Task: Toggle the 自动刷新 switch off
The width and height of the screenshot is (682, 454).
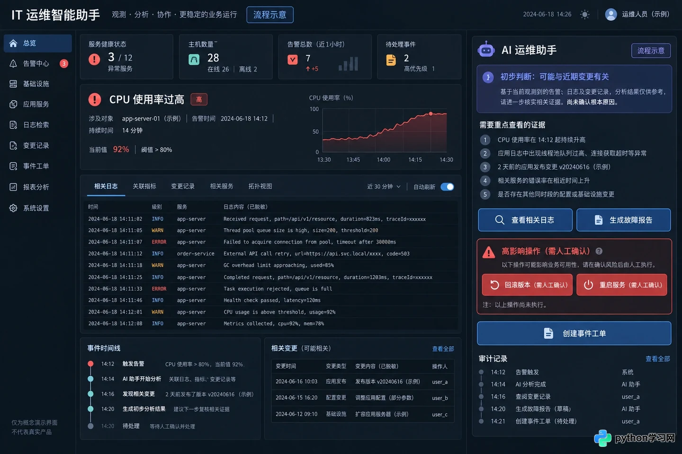Action: 447,187
